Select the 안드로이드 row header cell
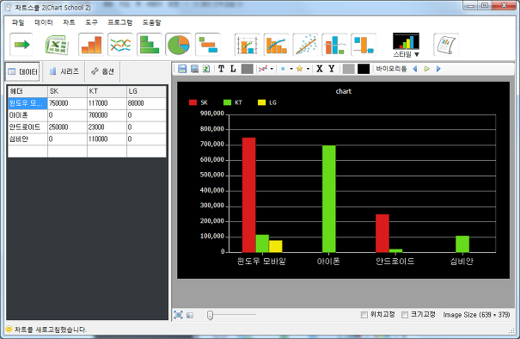Viewport: 520px width, 339px height. pyautogui.click(x=28, y=127)
